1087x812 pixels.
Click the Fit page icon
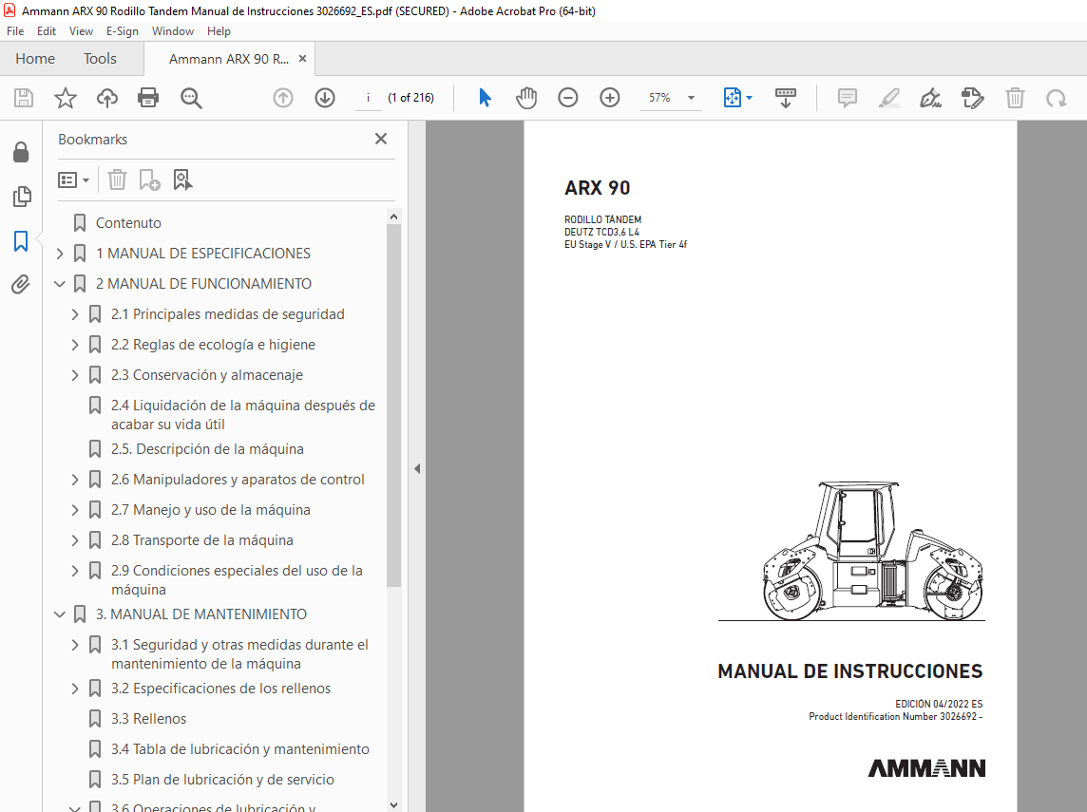pos(732,98)
